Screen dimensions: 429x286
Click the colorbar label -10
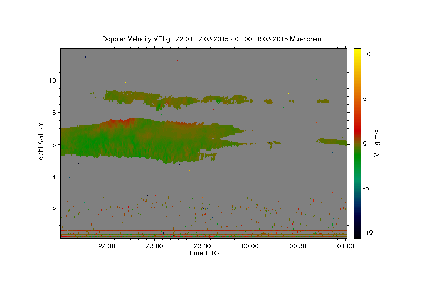pos(368,232)
